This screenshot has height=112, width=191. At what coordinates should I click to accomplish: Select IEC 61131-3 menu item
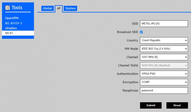(x=13, y=23)
